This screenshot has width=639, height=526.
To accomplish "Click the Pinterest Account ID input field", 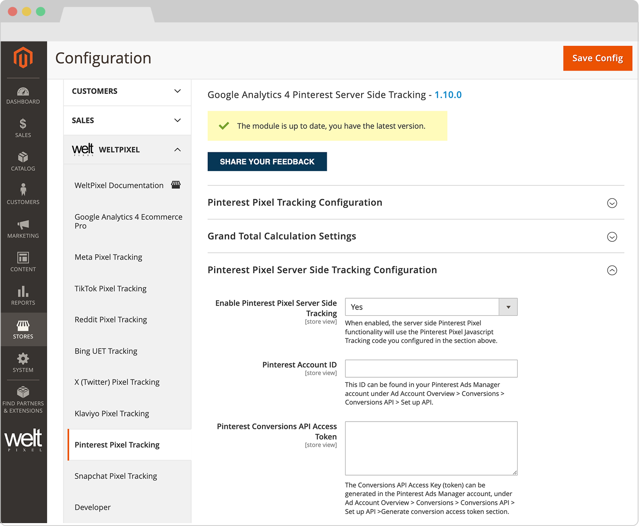I will (x=431, y=368).
